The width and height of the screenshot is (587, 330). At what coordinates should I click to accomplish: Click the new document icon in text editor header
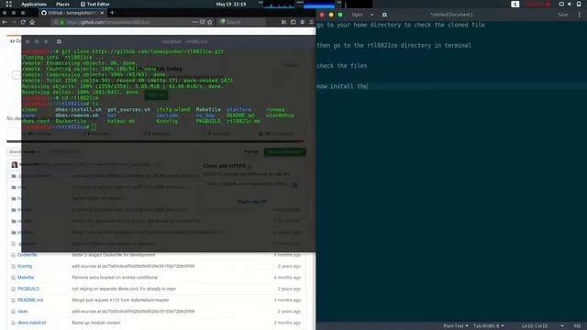tap(384, 15)
